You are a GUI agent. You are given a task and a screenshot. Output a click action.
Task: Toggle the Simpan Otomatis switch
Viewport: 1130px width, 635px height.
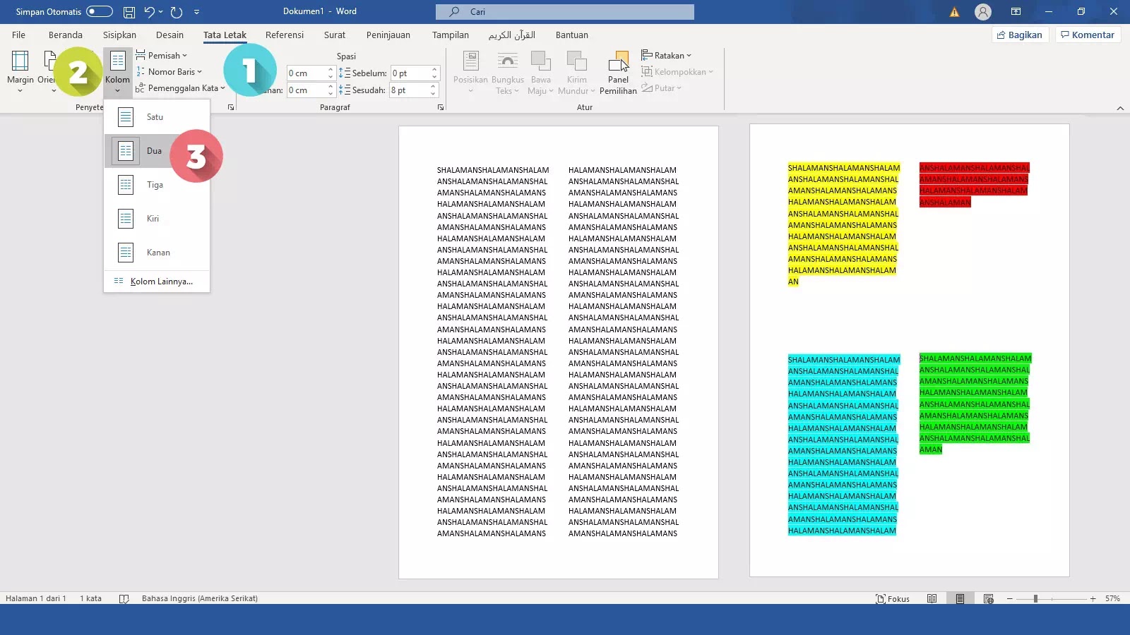[100, 11]
